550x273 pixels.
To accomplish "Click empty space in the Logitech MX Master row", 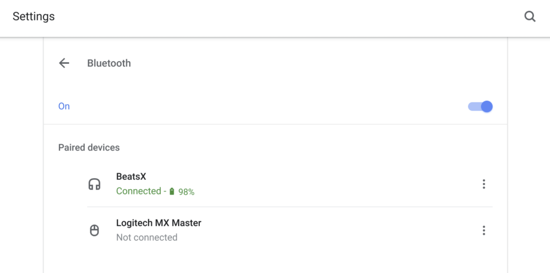I will 315,230.
